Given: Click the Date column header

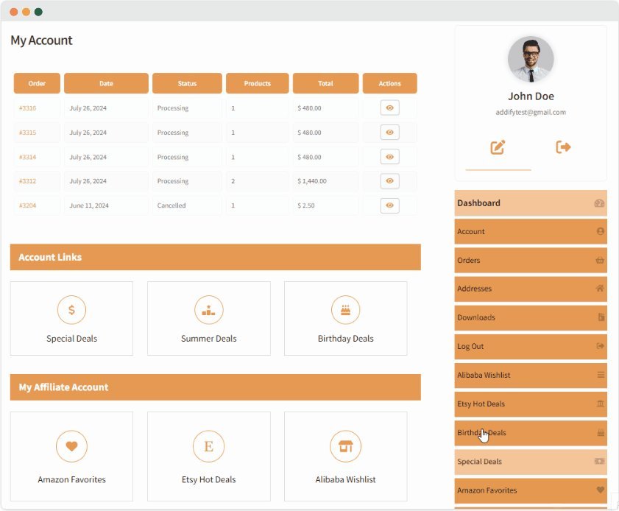Looking at the screenshot, I should pos(106,83).
